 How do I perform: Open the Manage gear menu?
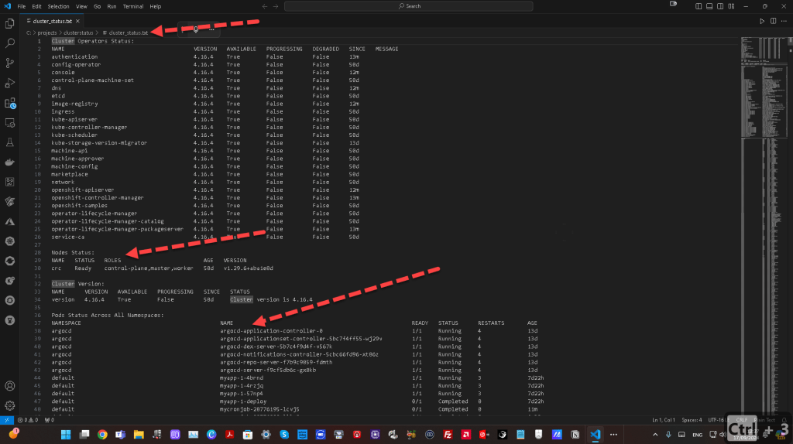(9, 405)
